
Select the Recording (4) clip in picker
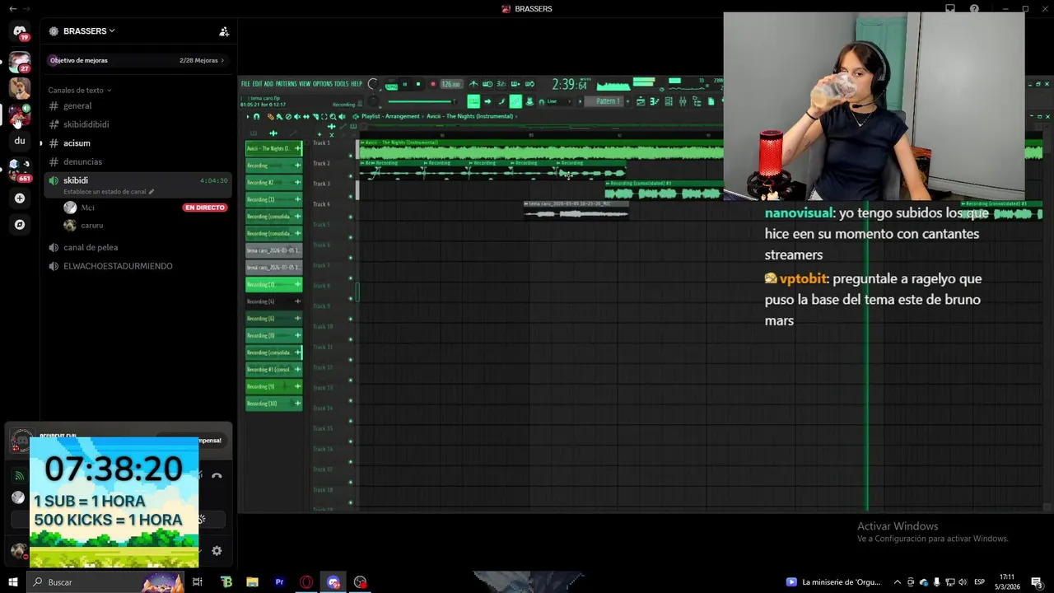coord(273,301)
